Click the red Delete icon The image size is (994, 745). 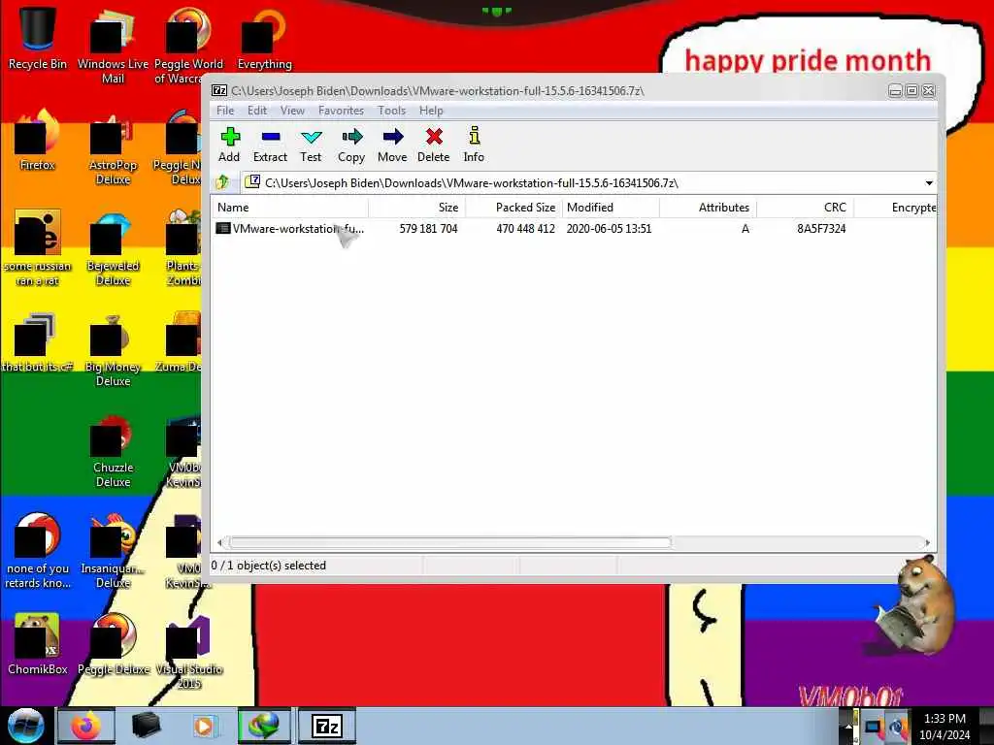[x=434, y=137]
